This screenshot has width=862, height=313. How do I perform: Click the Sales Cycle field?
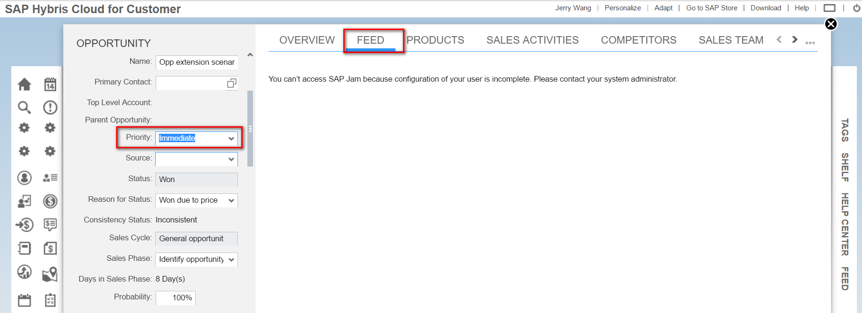pyautogui.click(x=197, y=239)
